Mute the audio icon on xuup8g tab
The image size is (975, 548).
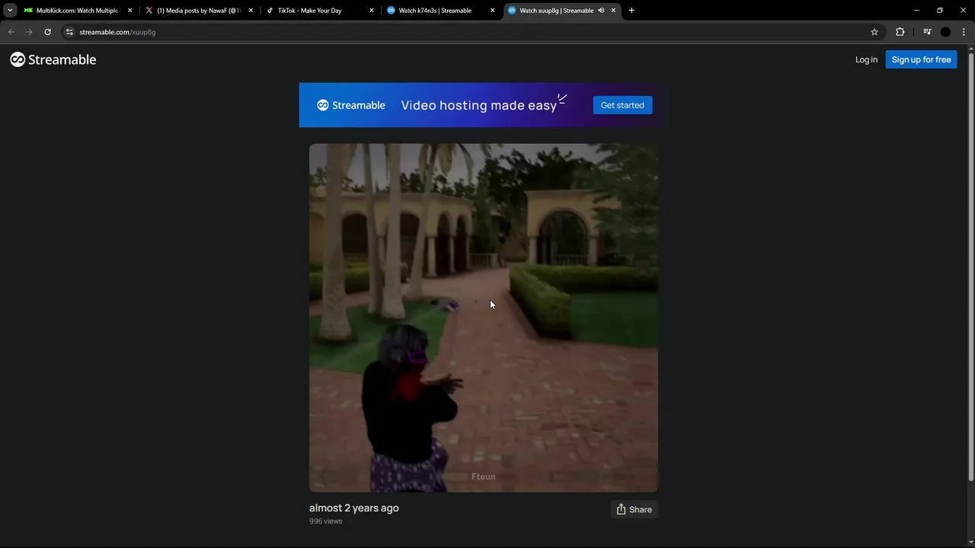tap(601, 11)
